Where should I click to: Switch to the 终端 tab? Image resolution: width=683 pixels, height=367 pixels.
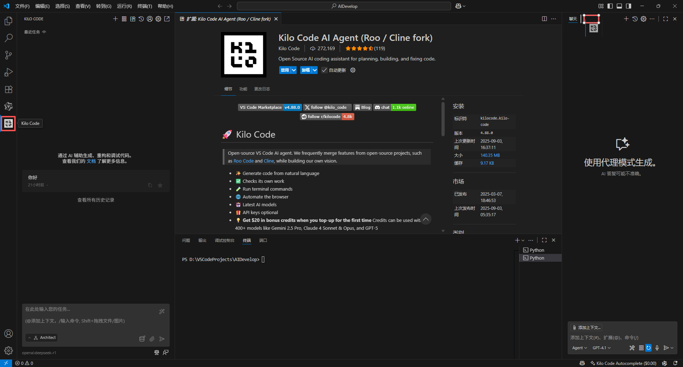(x=247, y=240)
